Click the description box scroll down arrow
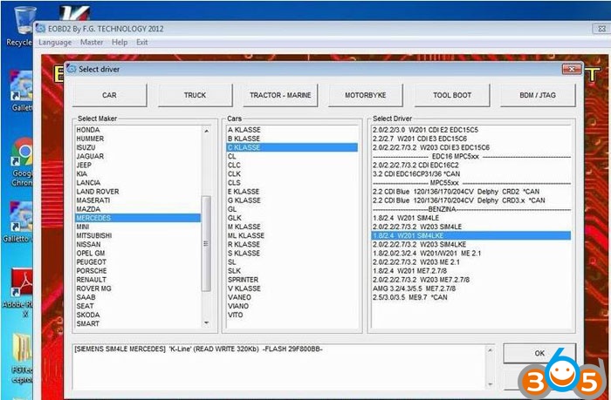The width and height of the screenshot is (611, 400). (490, 383)
